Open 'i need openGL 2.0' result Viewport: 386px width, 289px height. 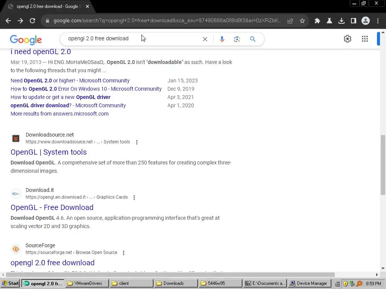[41, 52]
